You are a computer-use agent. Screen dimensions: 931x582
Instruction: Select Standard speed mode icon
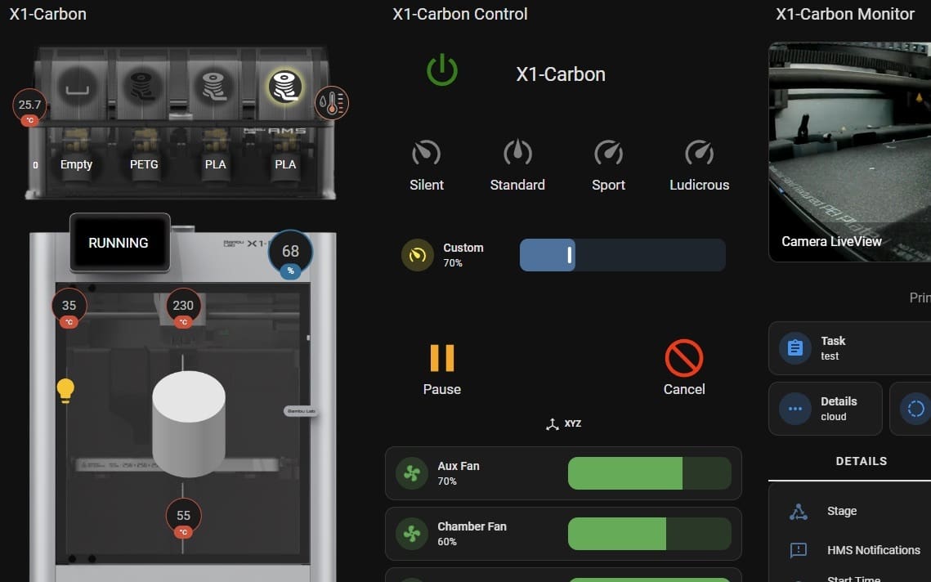point(517,153)
